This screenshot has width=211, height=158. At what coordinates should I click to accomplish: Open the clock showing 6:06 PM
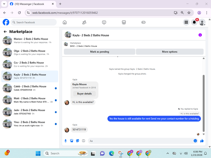197,153
